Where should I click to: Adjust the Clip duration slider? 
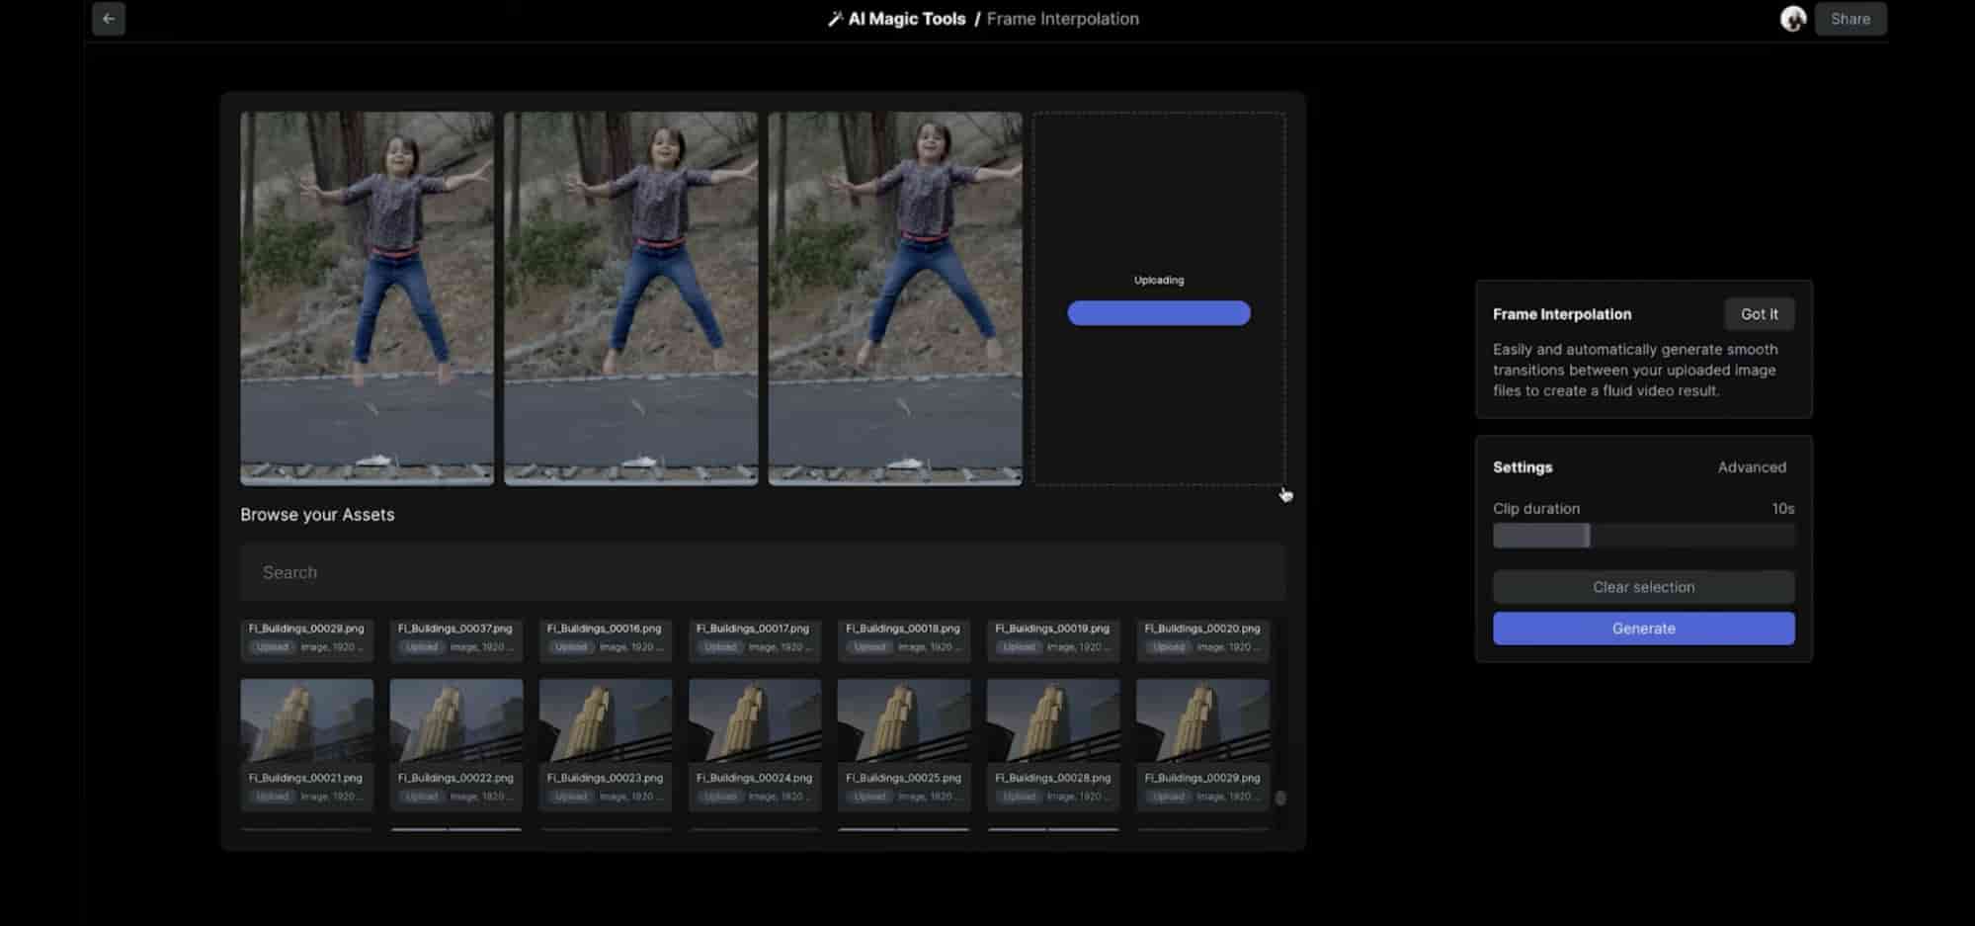(x=1643, y=536)
